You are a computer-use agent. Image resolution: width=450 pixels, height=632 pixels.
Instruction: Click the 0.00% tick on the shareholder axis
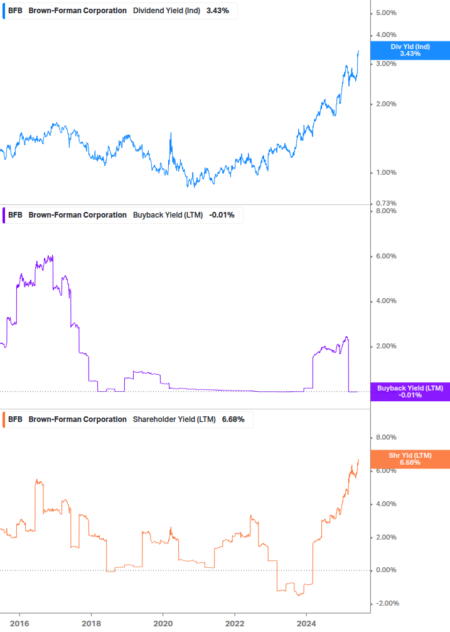pyautogui.click(x=386, y=570)
